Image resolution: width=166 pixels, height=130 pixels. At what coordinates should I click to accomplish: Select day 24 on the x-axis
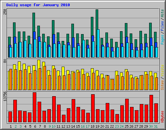click(x=122, y=126)
